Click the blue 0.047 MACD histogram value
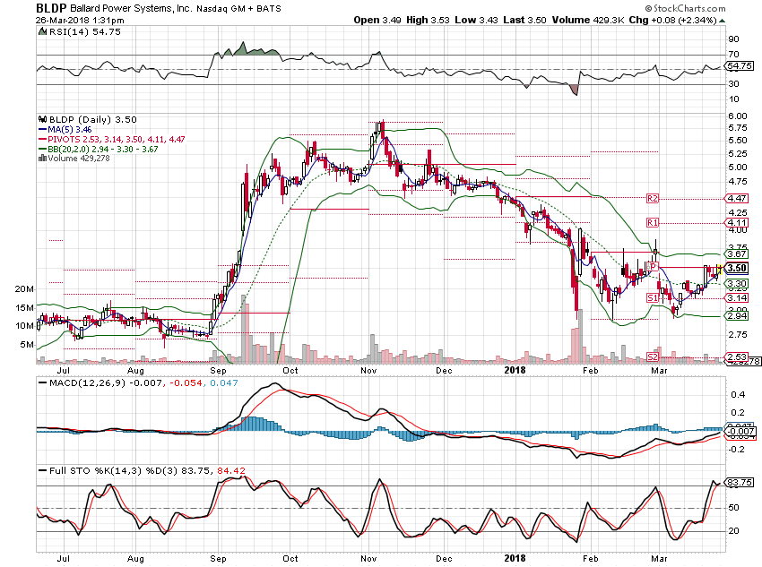Viewport: 762px width, 567px height. [224, 383]
